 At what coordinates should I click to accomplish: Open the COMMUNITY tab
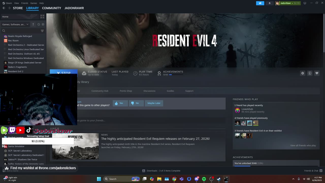(52, 8)
